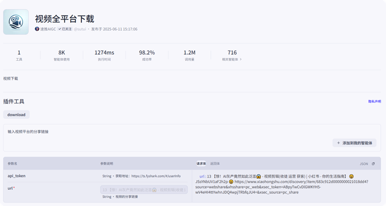Select the download tool tag
Screen dimensions: 386x206
[x=16, y=115]
